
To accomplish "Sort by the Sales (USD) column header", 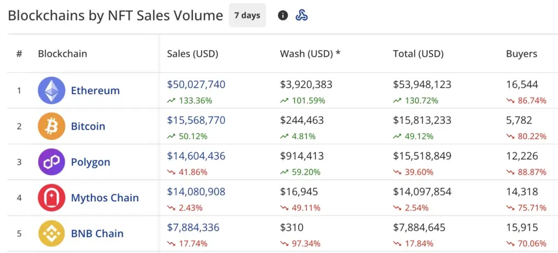I will pyautogui.click(x=192, y=54).
